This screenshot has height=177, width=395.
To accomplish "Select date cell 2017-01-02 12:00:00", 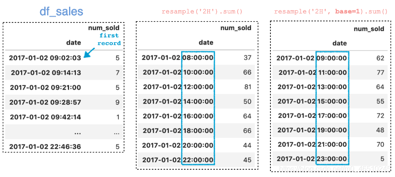I will click(x=178, y=87).
